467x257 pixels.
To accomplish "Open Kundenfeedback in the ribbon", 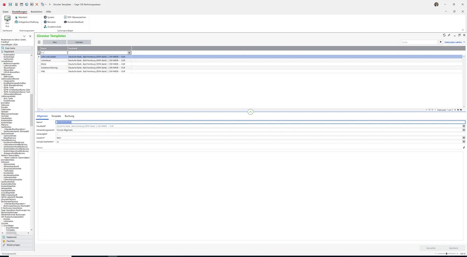I will [74, 22].
